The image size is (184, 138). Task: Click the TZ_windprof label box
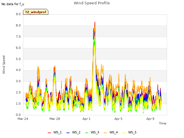pyautogui.click(x=36, y=12)
